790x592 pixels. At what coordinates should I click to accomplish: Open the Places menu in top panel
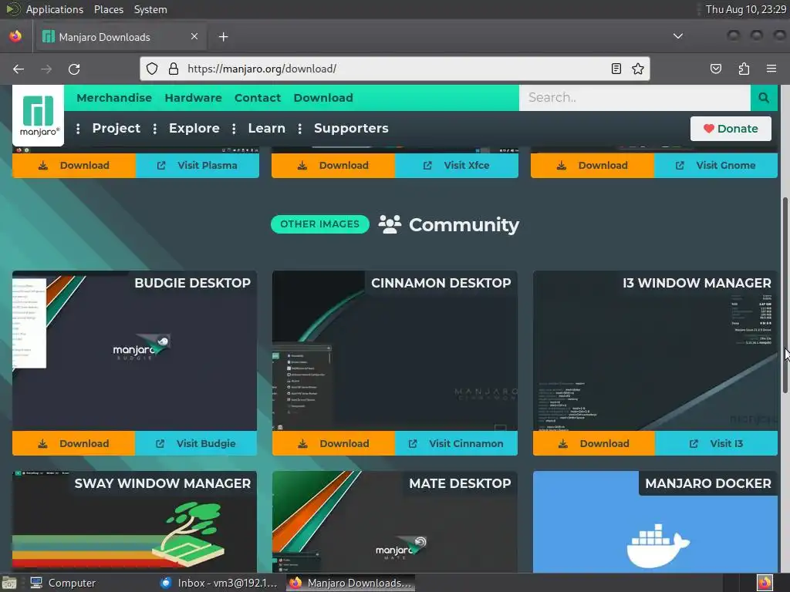(108, 9)
